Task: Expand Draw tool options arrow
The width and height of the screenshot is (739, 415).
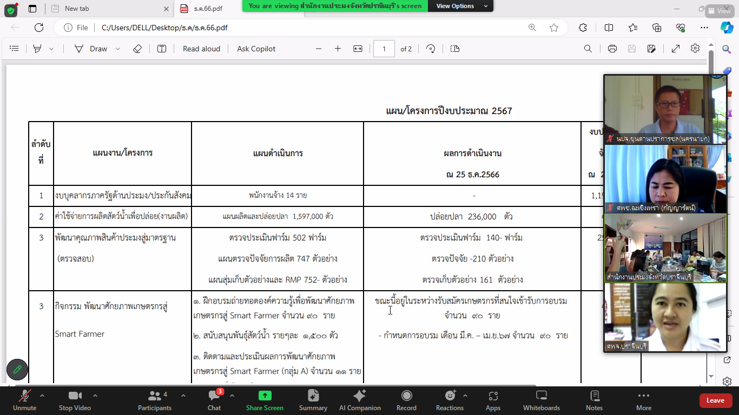Action: (118, 49)
